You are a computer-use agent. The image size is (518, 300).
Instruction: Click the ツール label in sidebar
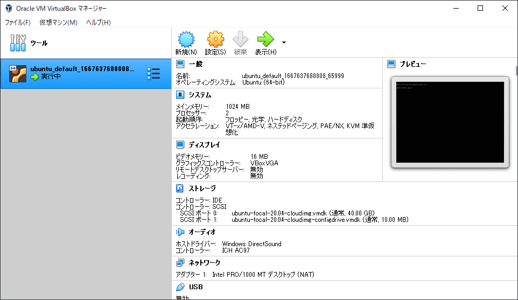[x=39, y=43]
